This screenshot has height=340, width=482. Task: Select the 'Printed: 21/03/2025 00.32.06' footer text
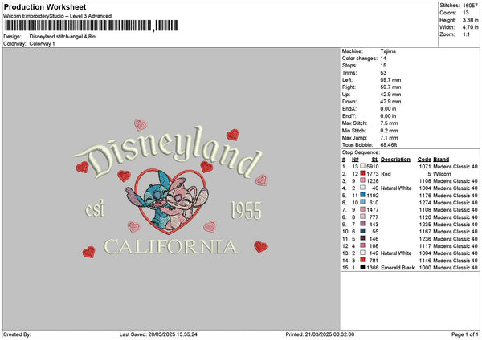(x=320, y=334)
